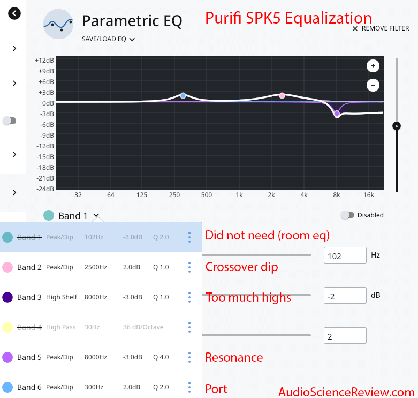Click the frequency slider track

(256, 255)
